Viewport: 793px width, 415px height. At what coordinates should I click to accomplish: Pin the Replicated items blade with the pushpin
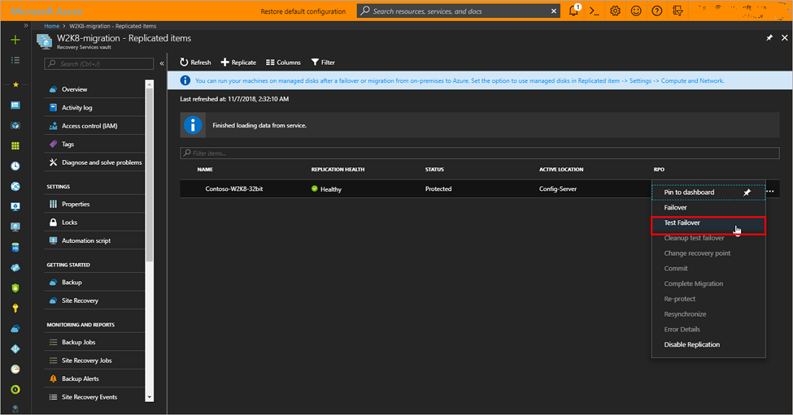[768, 37]
